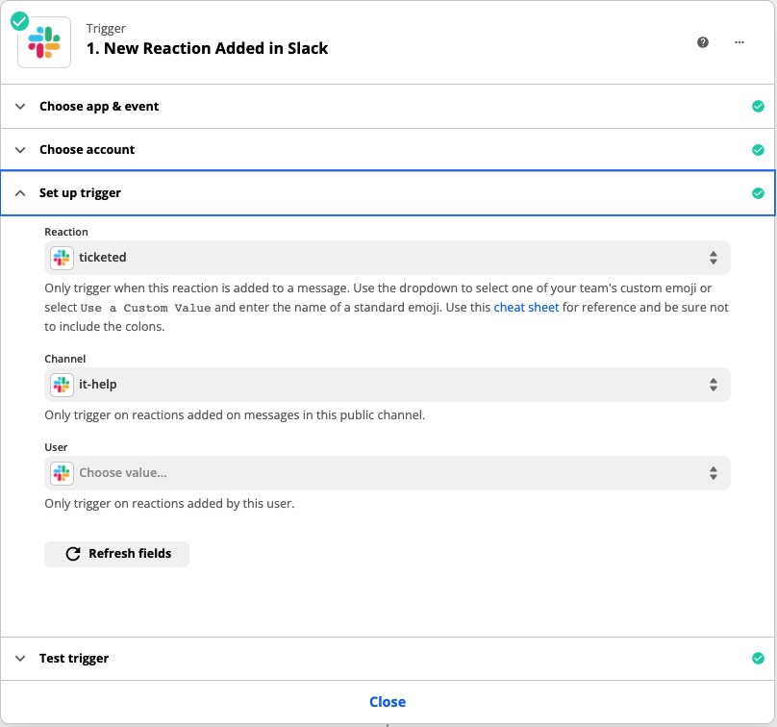The image size is (777, 727).
Task: Open the Channel dropdown showing it-help
Action: pos(387,385)
